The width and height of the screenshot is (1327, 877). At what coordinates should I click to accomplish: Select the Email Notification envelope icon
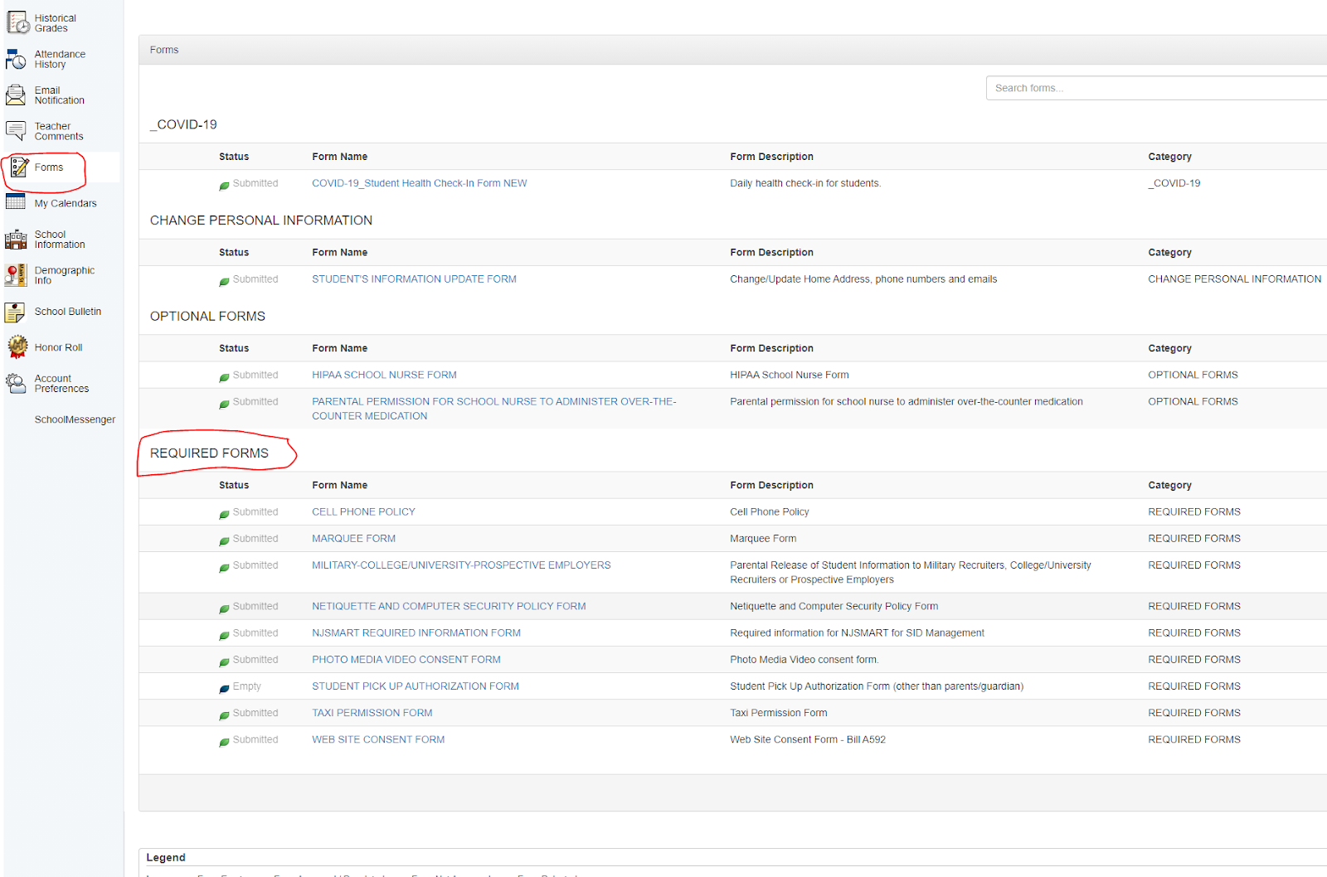tap(16, 95)
